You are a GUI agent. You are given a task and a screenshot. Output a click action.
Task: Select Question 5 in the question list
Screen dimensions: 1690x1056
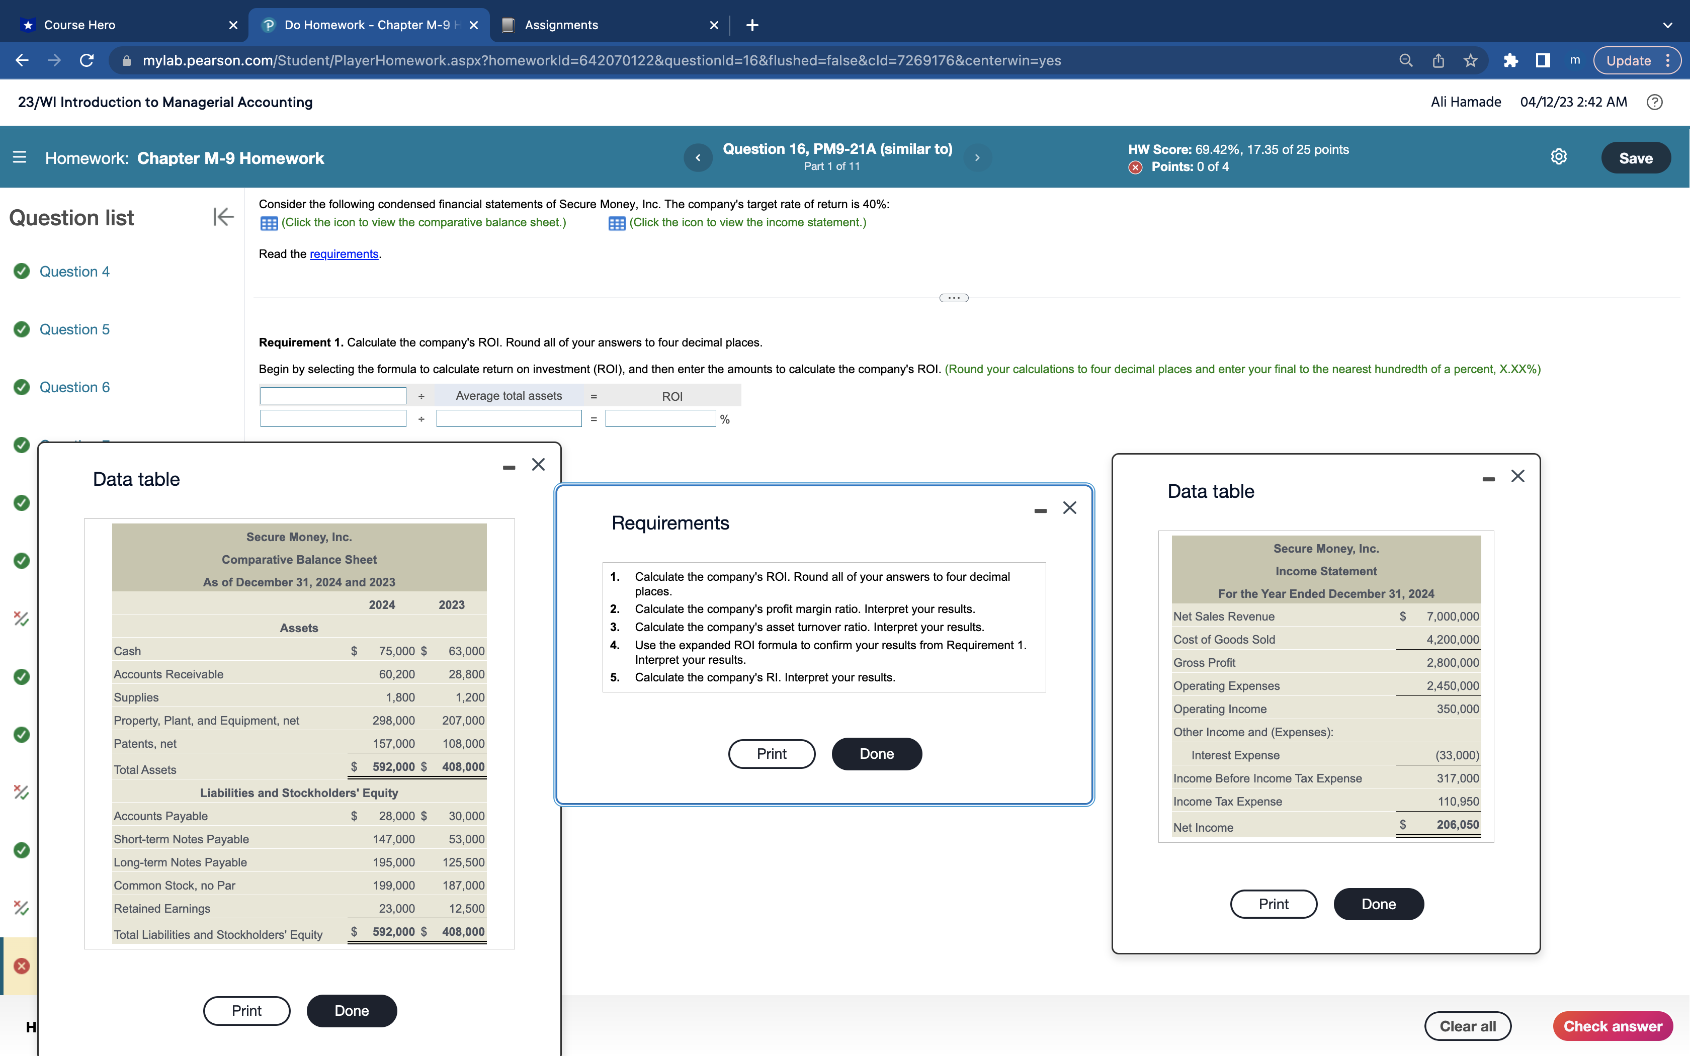[74, 330]
